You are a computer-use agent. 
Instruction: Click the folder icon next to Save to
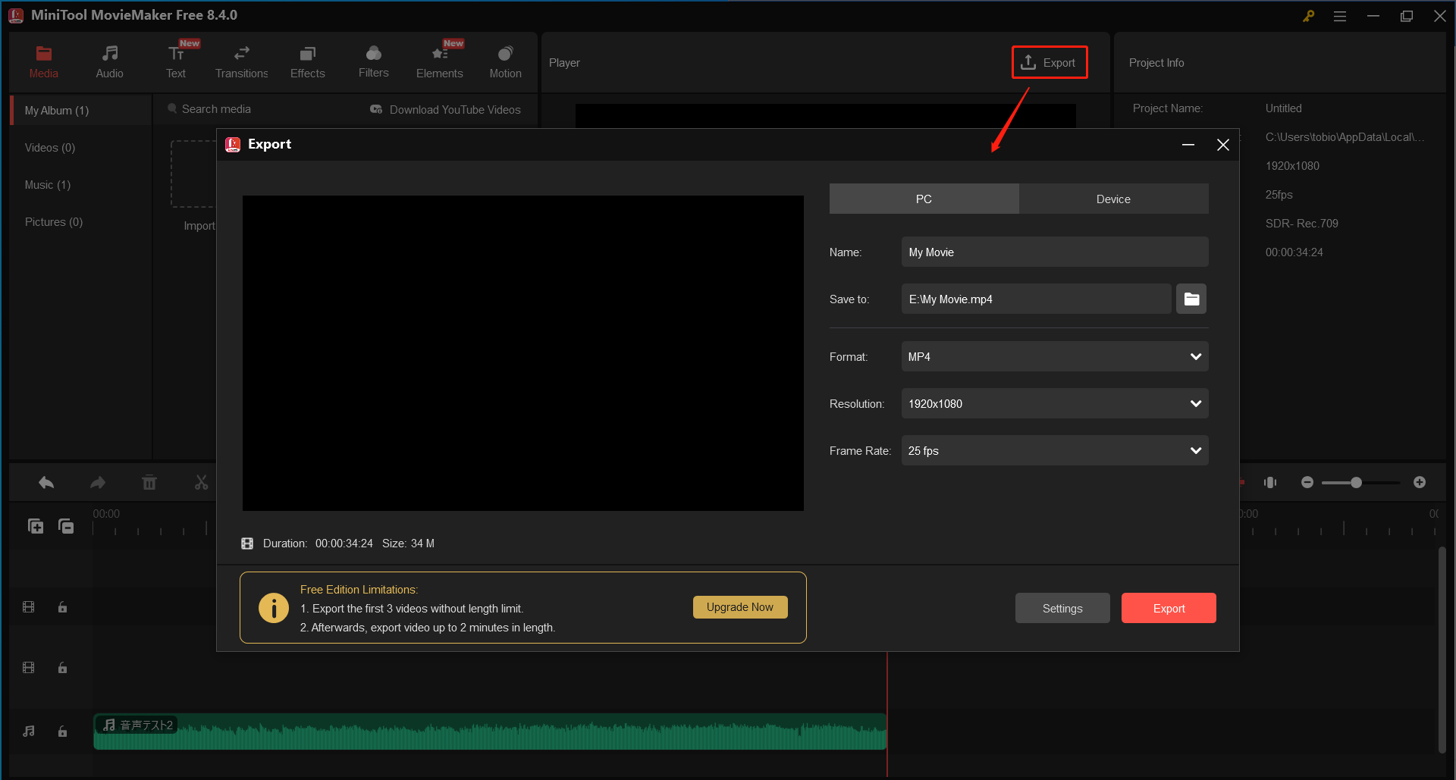tap(1191, 299)
